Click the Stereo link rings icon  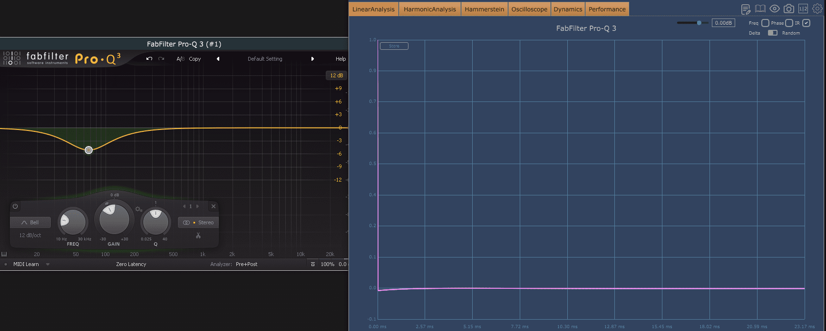(186, 222)
